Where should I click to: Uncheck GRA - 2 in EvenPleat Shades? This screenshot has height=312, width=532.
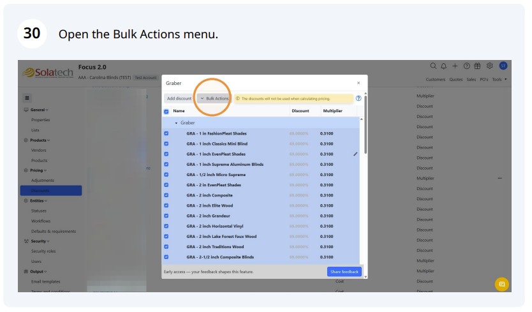166,185
